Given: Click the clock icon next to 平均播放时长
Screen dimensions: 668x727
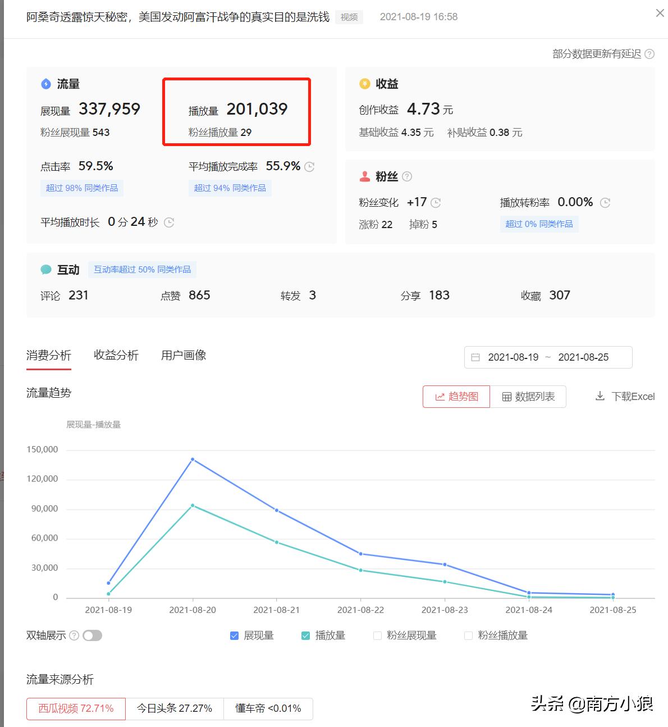Looking at the screenshot, I should 168,222.
